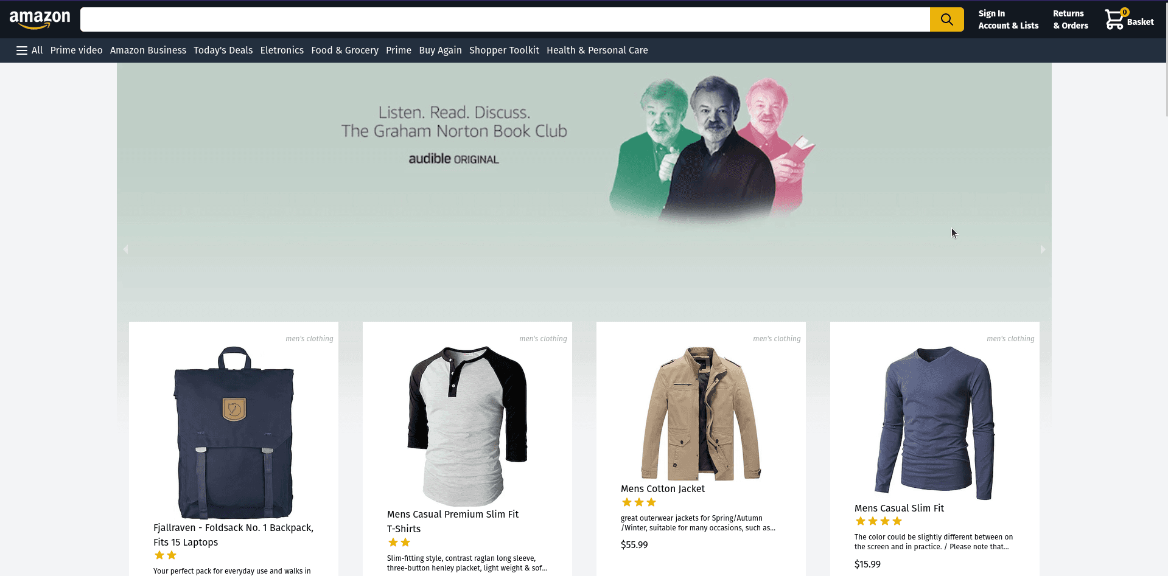Screen dimensions: 1168x576
Task: Open the raglan henley T-shirt image
Action: tap(467, 426)
